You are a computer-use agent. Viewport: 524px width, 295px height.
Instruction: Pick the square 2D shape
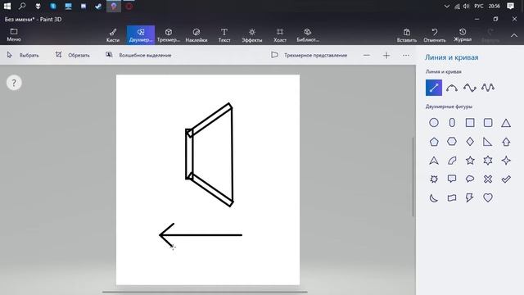[470, 123]
